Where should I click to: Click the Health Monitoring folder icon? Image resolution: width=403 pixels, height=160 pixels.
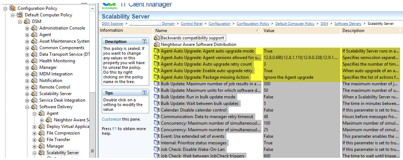click(x=34, y=61)
